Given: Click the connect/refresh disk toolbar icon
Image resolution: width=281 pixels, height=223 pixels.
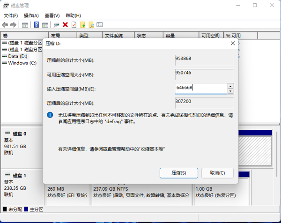Looking at the screenshot, I should click(57, 25).
